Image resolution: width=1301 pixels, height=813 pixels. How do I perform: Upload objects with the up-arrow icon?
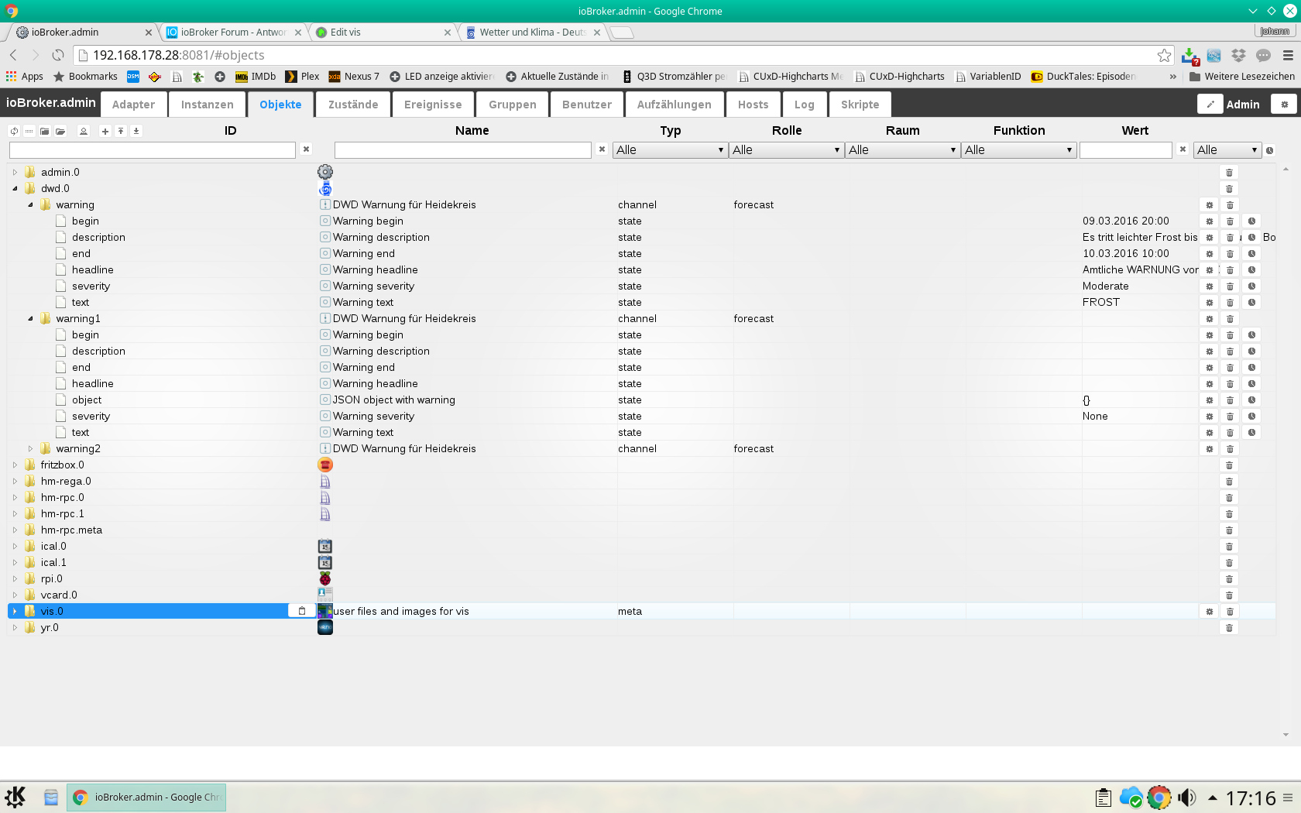coord(121,131)
